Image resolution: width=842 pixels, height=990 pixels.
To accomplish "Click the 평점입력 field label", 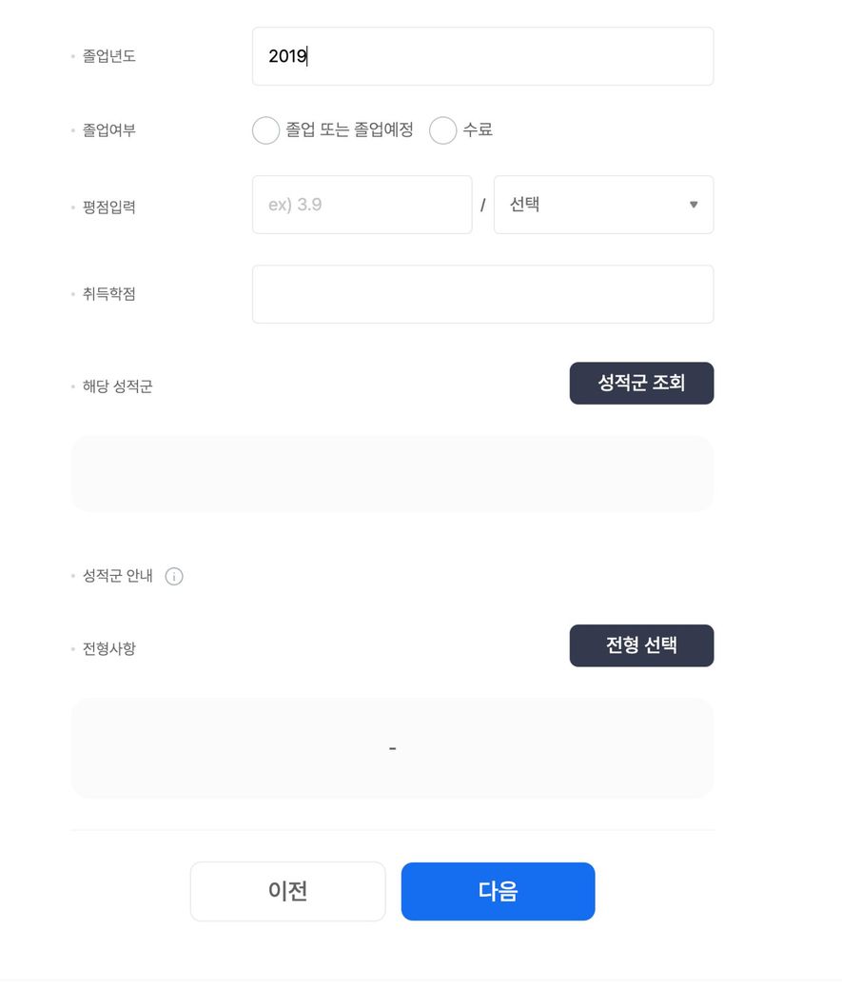I will click(109, 208).
